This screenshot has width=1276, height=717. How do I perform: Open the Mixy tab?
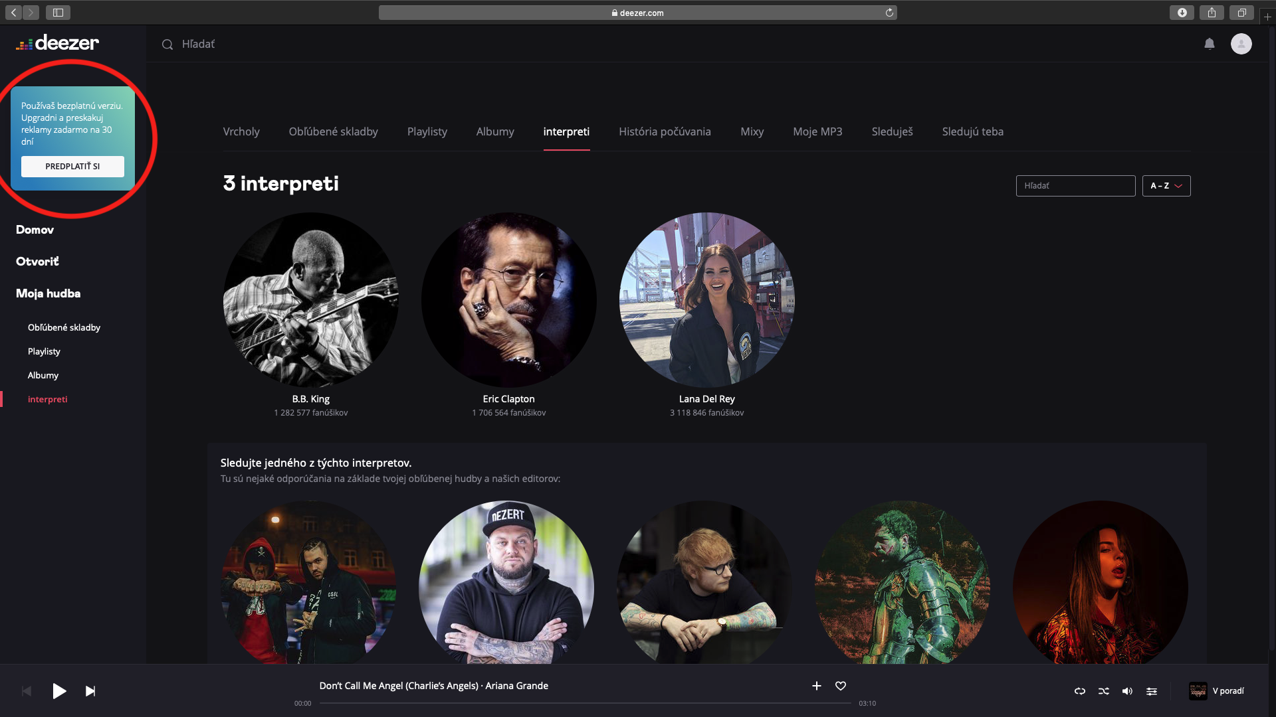pyautogui.click(x=752, y=131)
